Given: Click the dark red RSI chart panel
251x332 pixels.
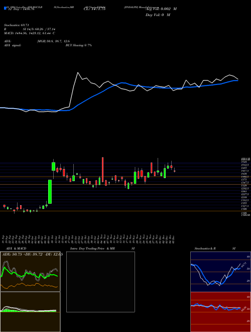Looking at the screenshot, I should pos(220,312).
